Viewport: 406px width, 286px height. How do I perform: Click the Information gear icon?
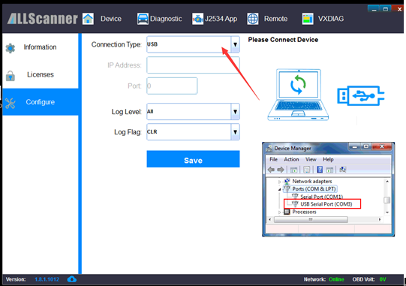click(11, 48)
